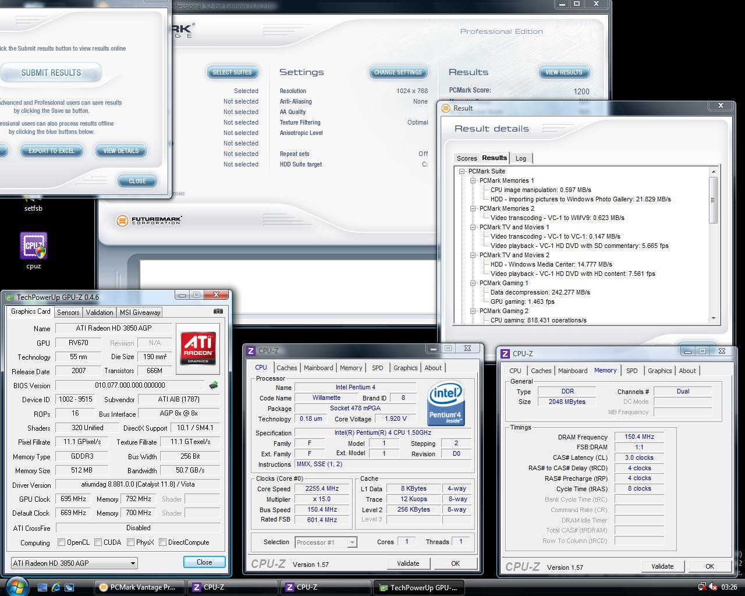
Task: Open the Log tab in Result window
Action: [521, 158]
